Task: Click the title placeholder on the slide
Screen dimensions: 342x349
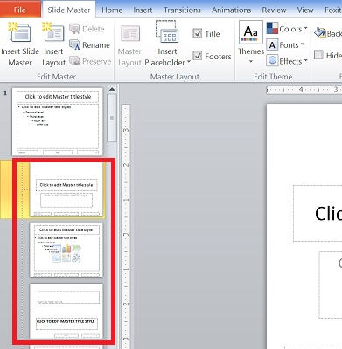Action: [x=318, y=213]
